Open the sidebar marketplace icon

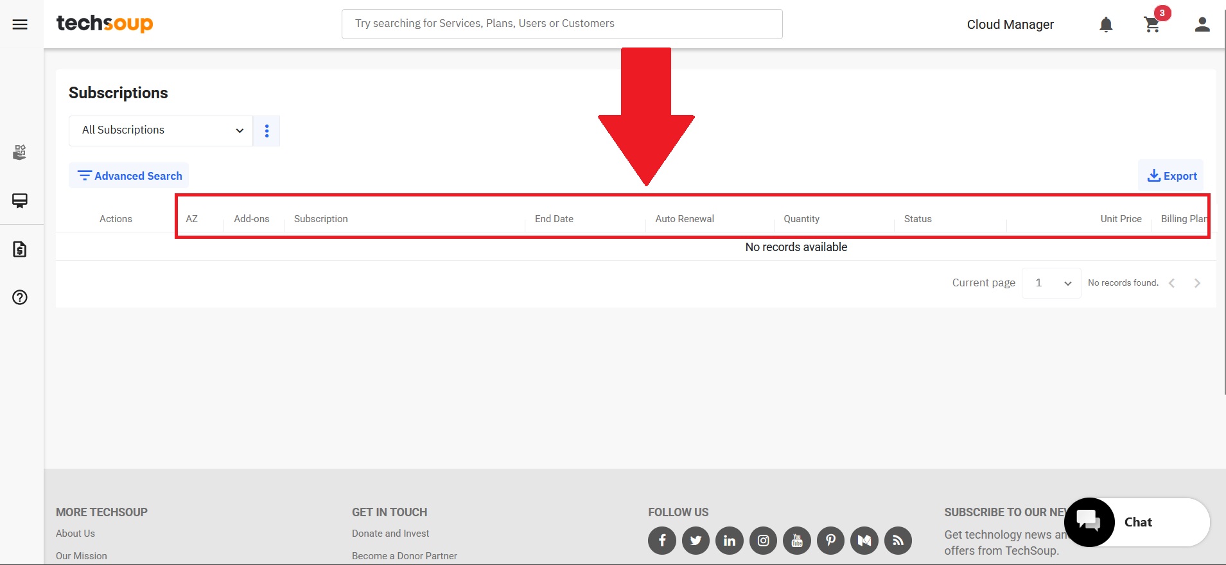coord(20,152)
